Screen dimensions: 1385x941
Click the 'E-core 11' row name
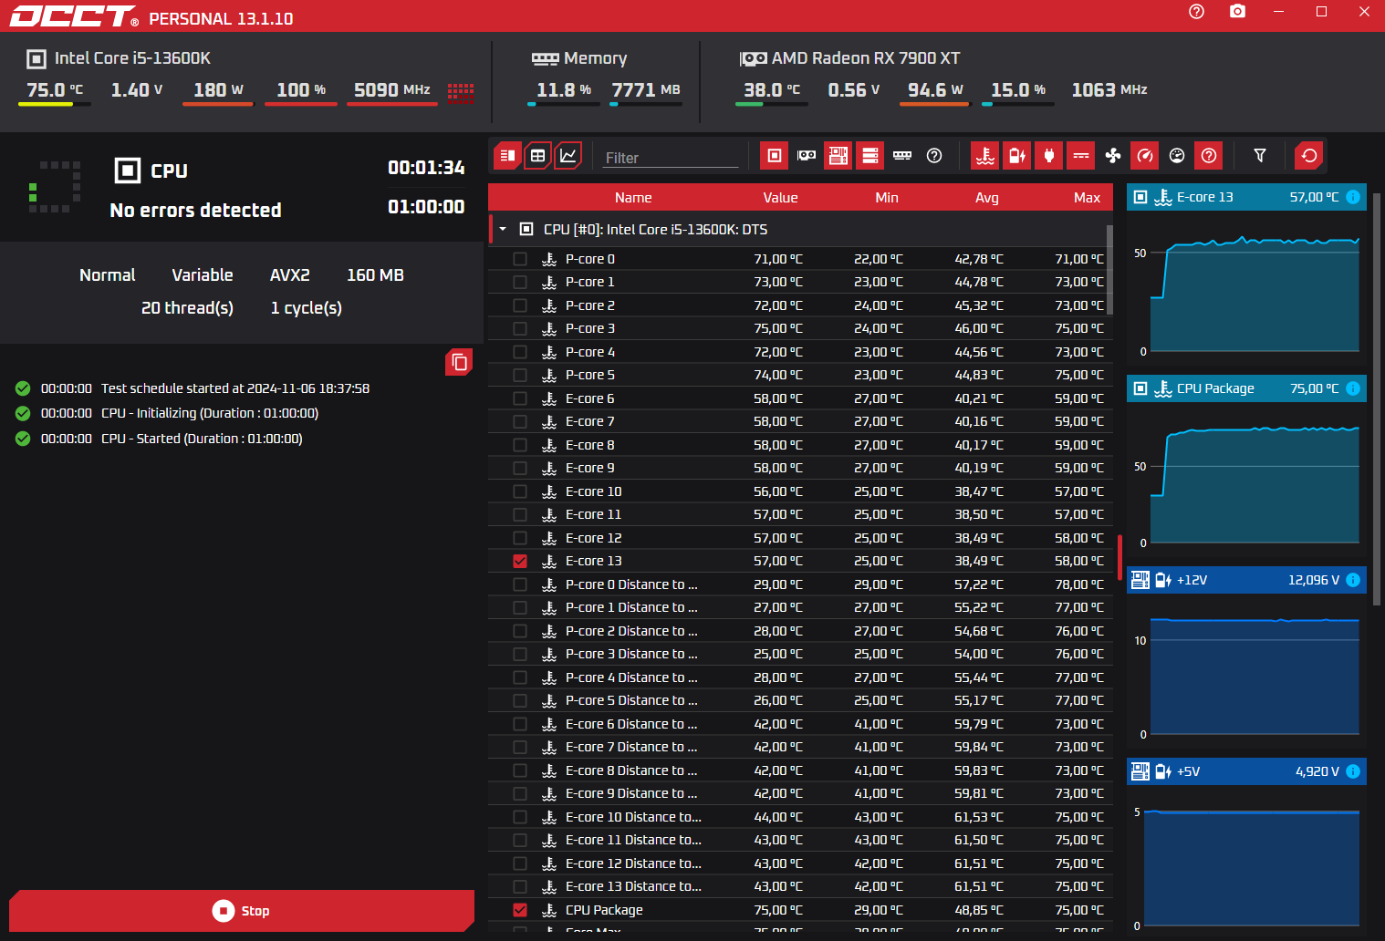coord(593,514)
